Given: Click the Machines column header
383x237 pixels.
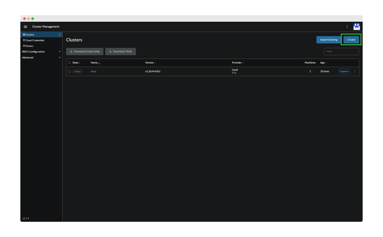Looking at the screenshot, I should coord(310,63).
